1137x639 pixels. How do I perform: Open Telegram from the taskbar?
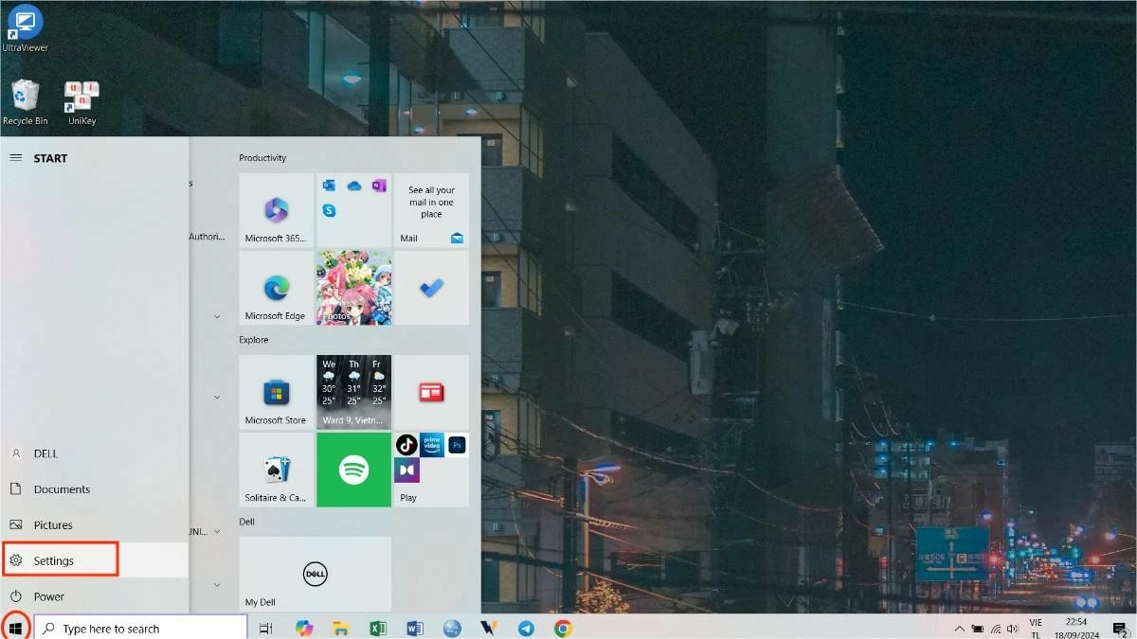pyautogui.click(x=526, y=628)
